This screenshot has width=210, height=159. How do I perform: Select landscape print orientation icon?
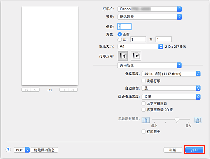[136, 55]
